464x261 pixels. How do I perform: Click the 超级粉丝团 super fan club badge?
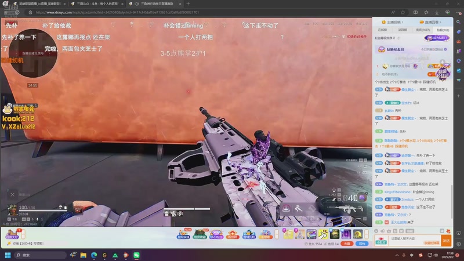point(443,73)
